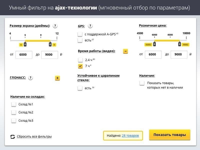Click the ГЛОНАСС section heading
The width and height of the screenshot is (200, 150).
[x=18, y=78]
